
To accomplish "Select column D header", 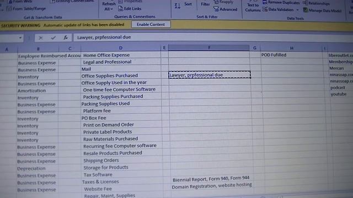I will (x=121, y=48).
